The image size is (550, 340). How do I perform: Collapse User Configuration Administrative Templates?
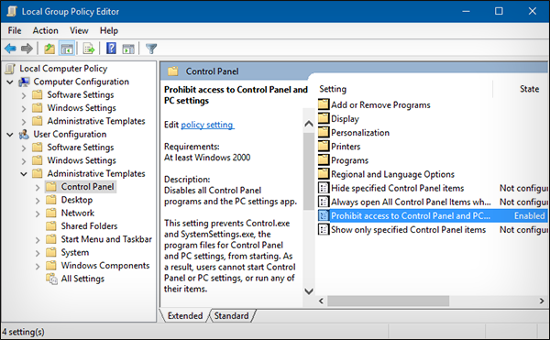click(24, 174)
